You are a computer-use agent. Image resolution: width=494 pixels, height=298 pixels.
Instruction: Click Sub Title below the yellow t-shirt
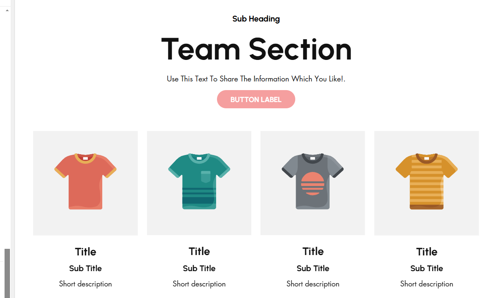[x=427, y=268]
